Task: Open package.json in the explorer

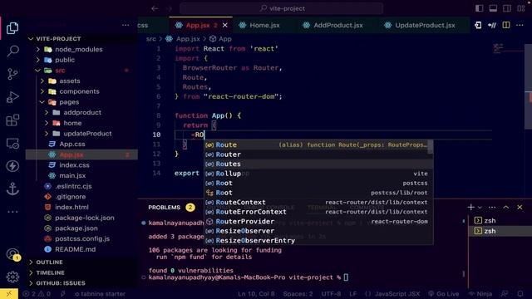Action: [76, 228]
